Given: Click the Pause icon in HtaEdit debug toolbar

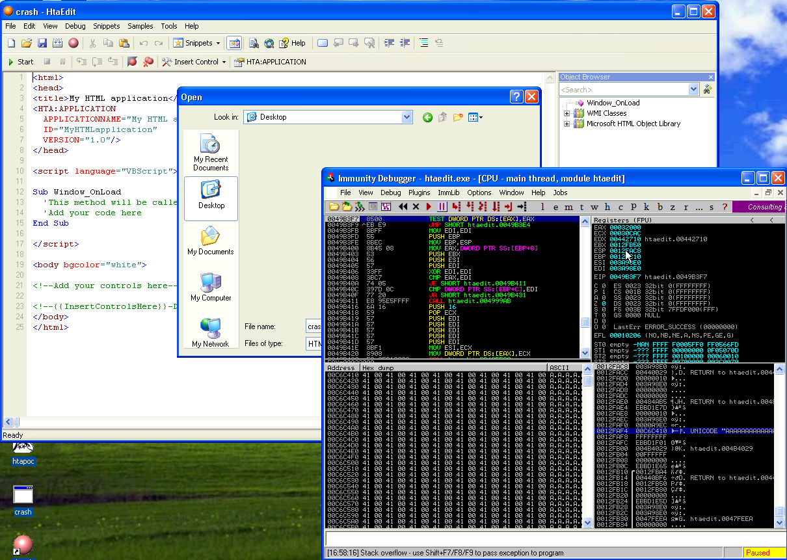Looking at the screenshot, I should pyautogui.click(x=62, y=62).
